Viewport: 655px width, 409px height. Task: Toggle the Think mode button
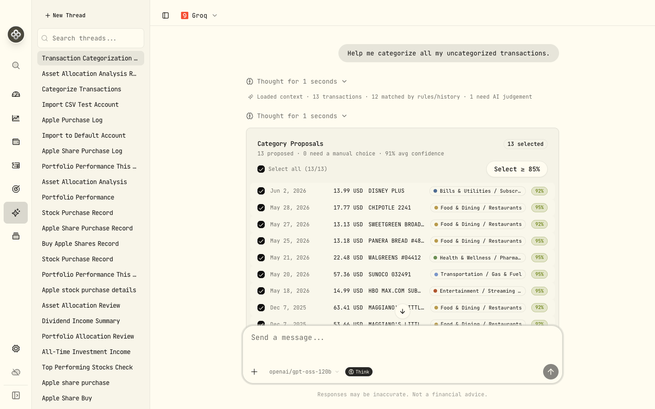click(x=359, y=372)
